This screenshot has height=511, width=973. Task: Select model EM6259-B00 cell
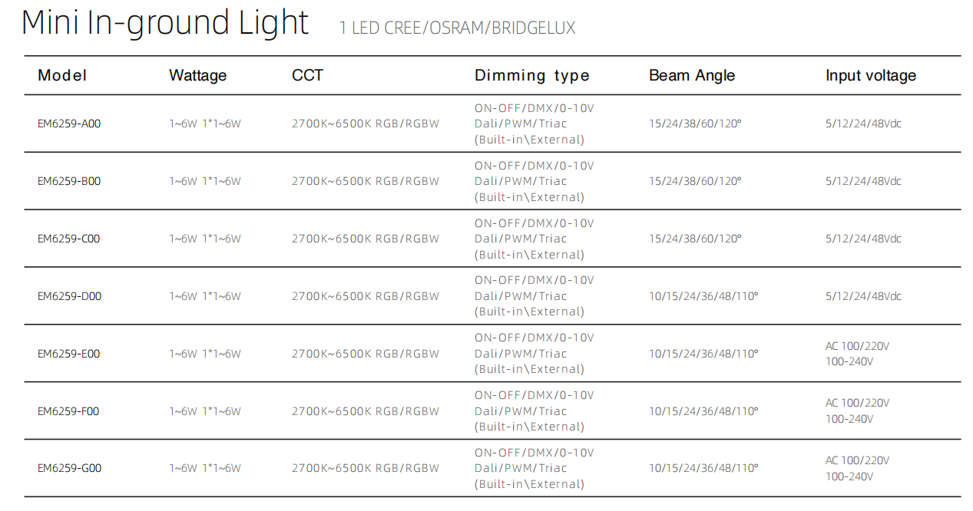(x=69, y=181)
